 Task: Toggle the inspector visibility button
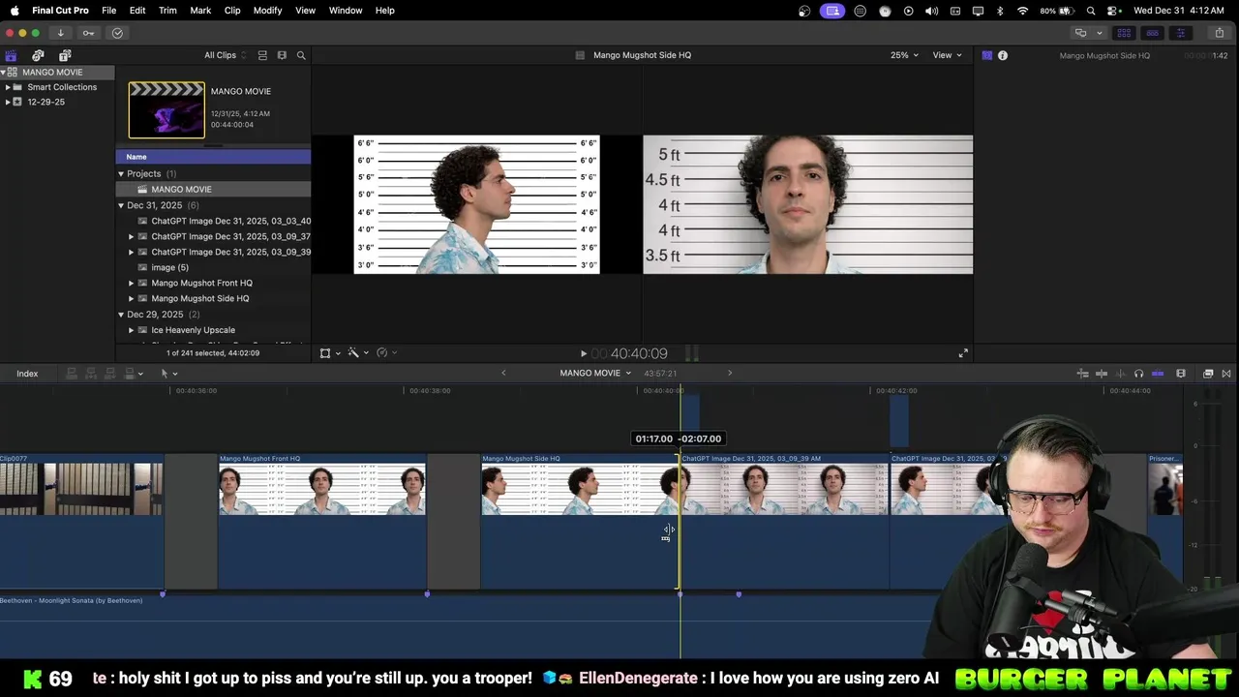pyautogui.click(x=1180, y=33)
